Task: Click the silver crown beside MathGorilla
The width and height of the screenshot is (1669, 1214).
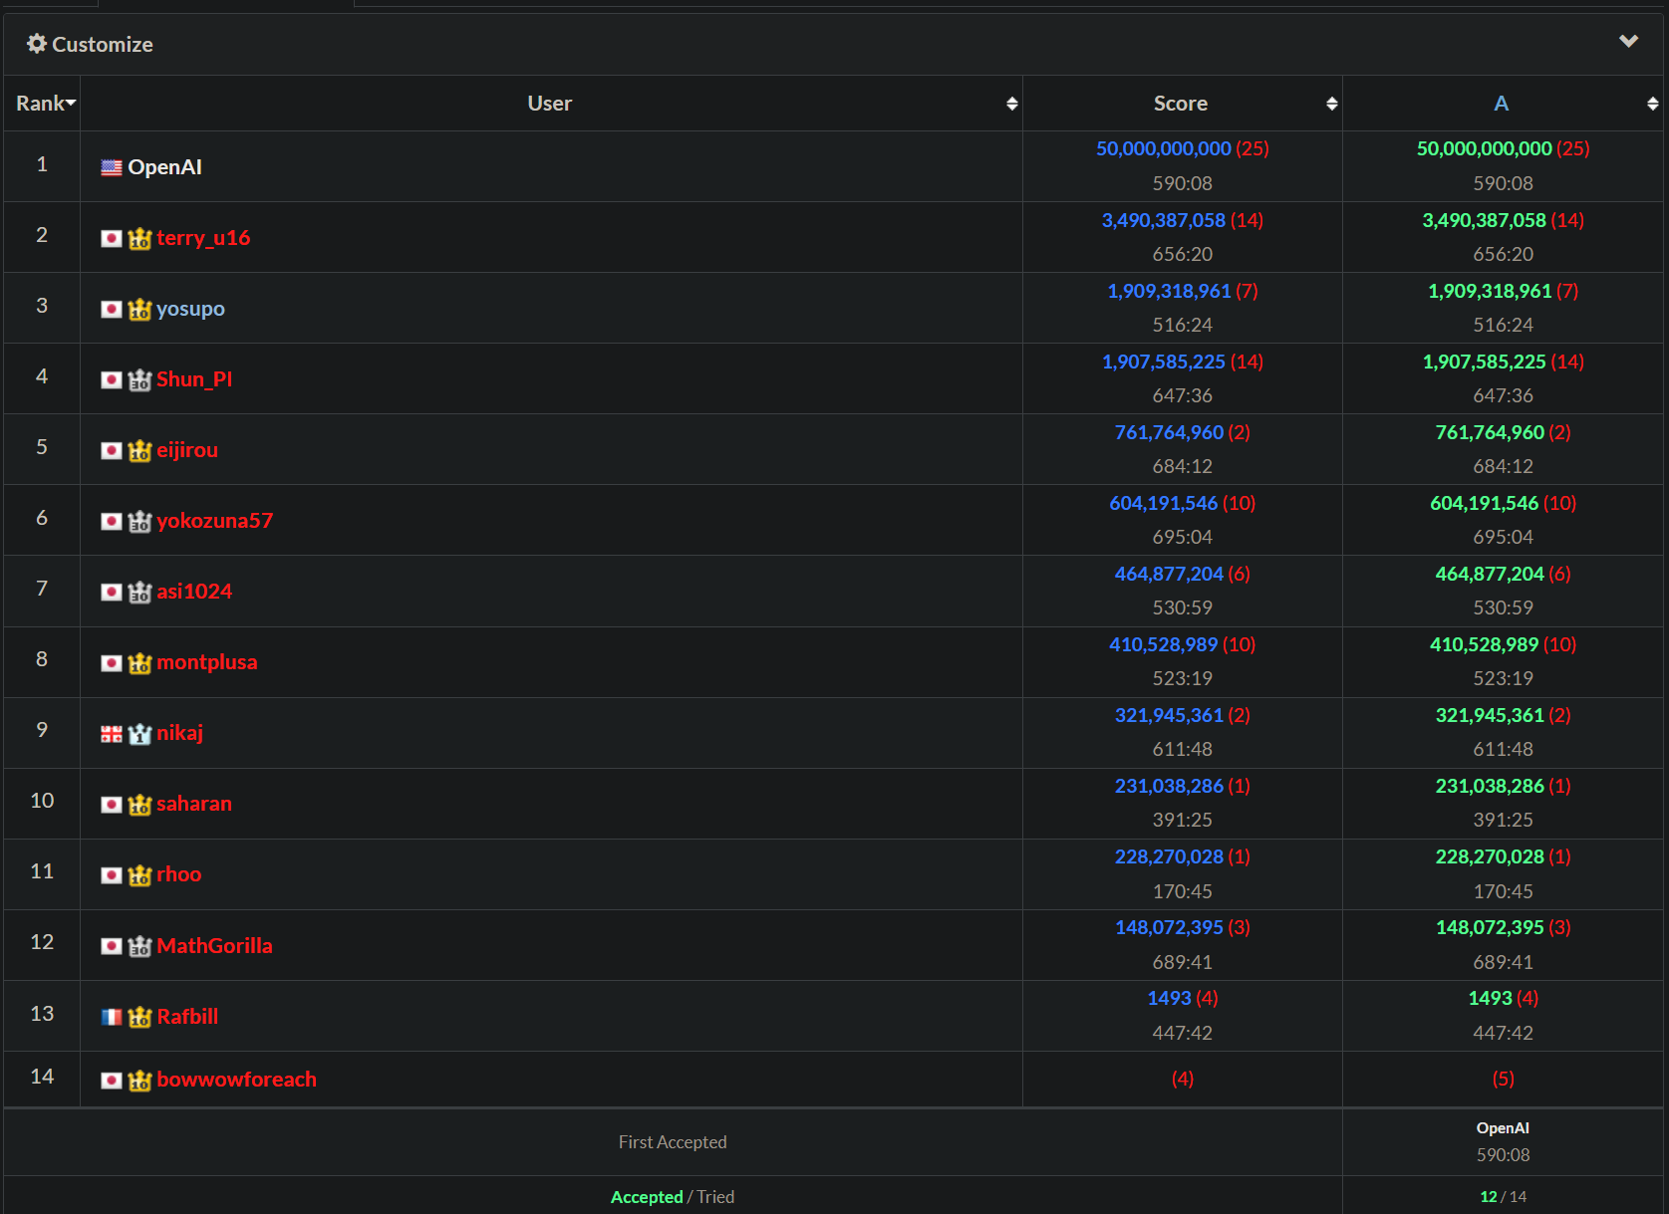Action: click(x=139, y=946)
